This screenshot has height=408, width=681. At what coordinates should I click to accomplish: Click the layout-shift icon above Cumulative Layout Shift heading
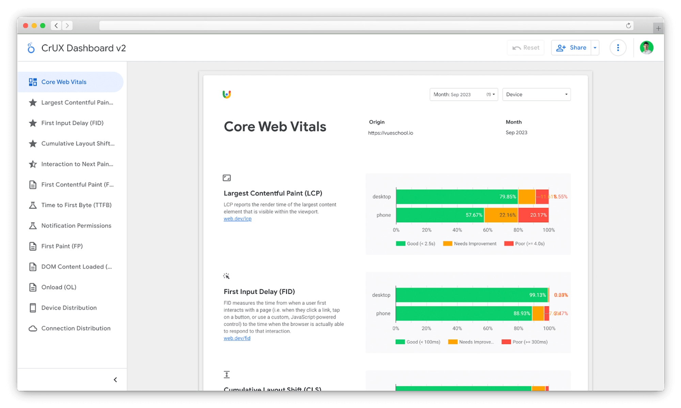point(226,374)
